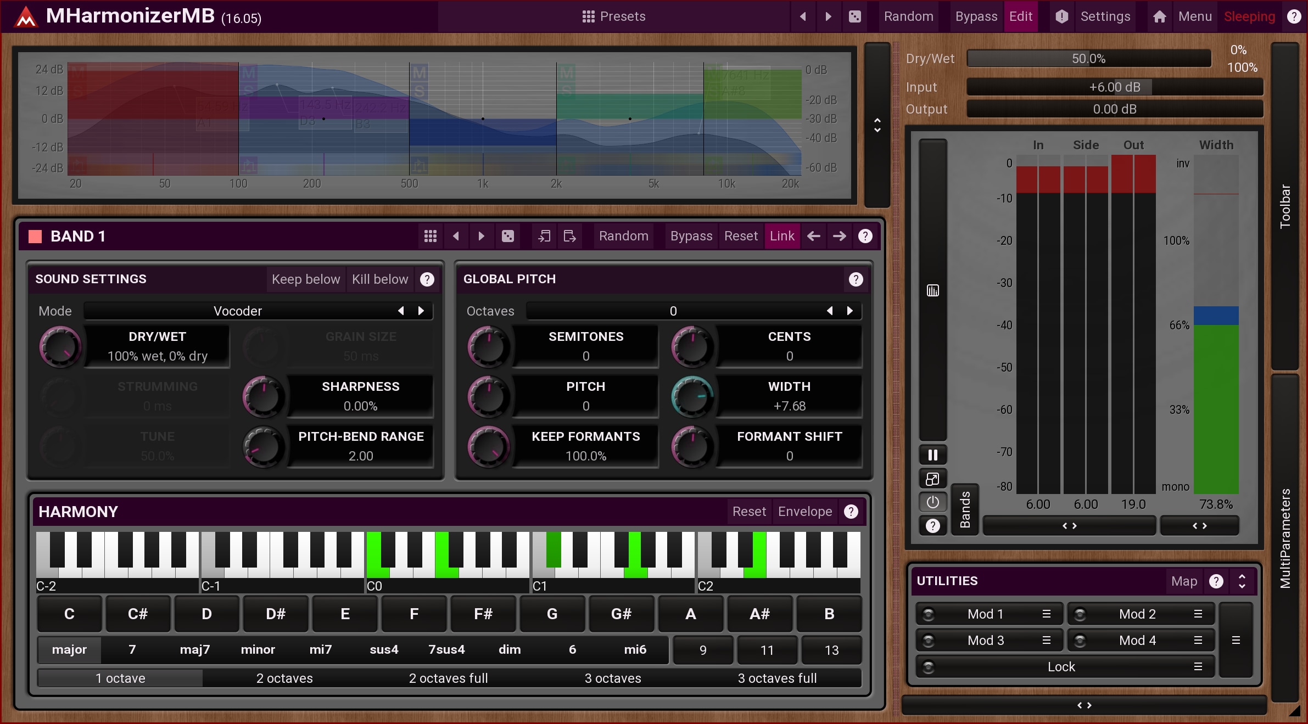
Task: Open Harmony Envelope
Action: pyautogui.click(x=805, y=512)
